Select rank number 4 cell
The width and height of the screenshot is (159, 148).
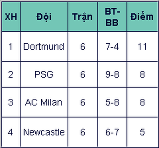click(11, 132)
